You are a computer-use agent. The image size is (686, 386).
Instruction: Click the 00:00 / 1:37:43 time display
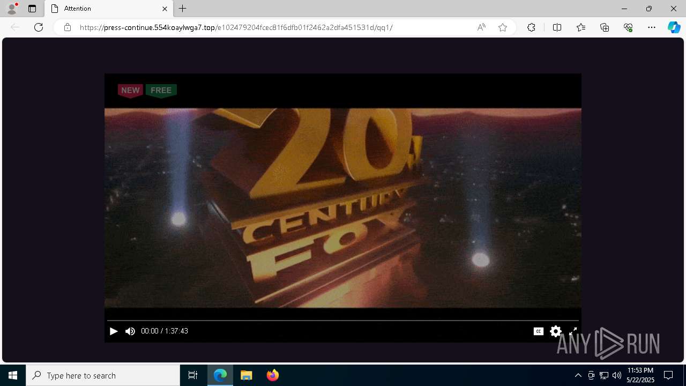tap(165, 331)
